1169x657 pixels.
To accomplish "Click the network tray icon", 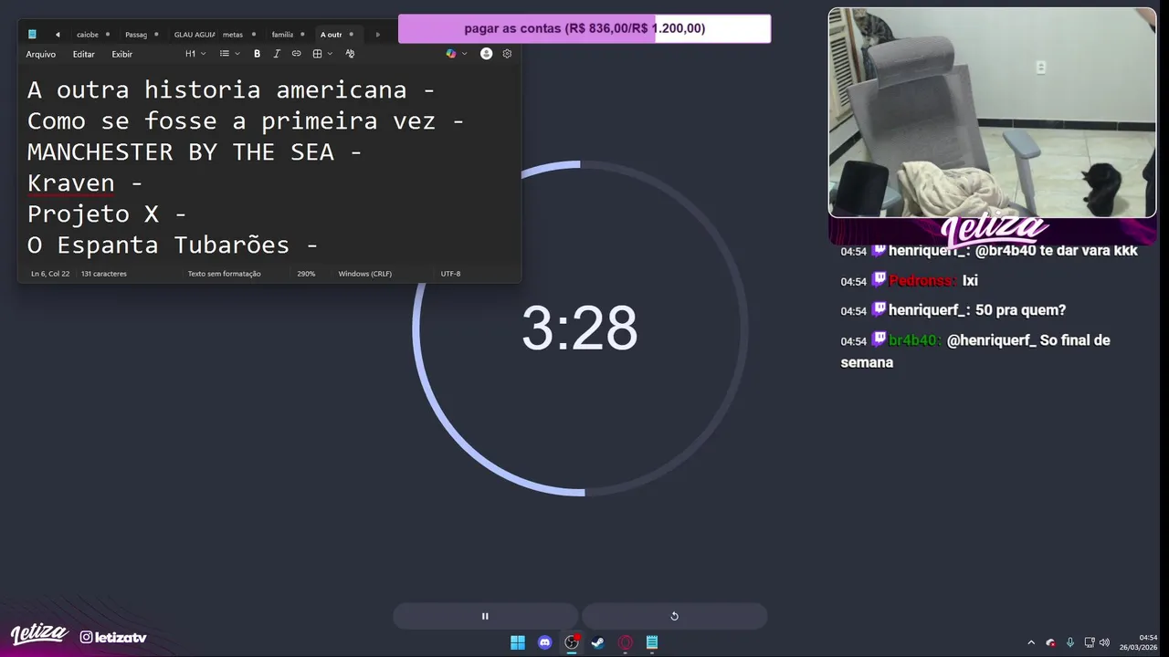I will pos(1089,642).
